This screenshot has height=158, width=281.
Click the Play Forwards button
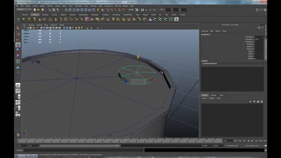pos(252,141)
